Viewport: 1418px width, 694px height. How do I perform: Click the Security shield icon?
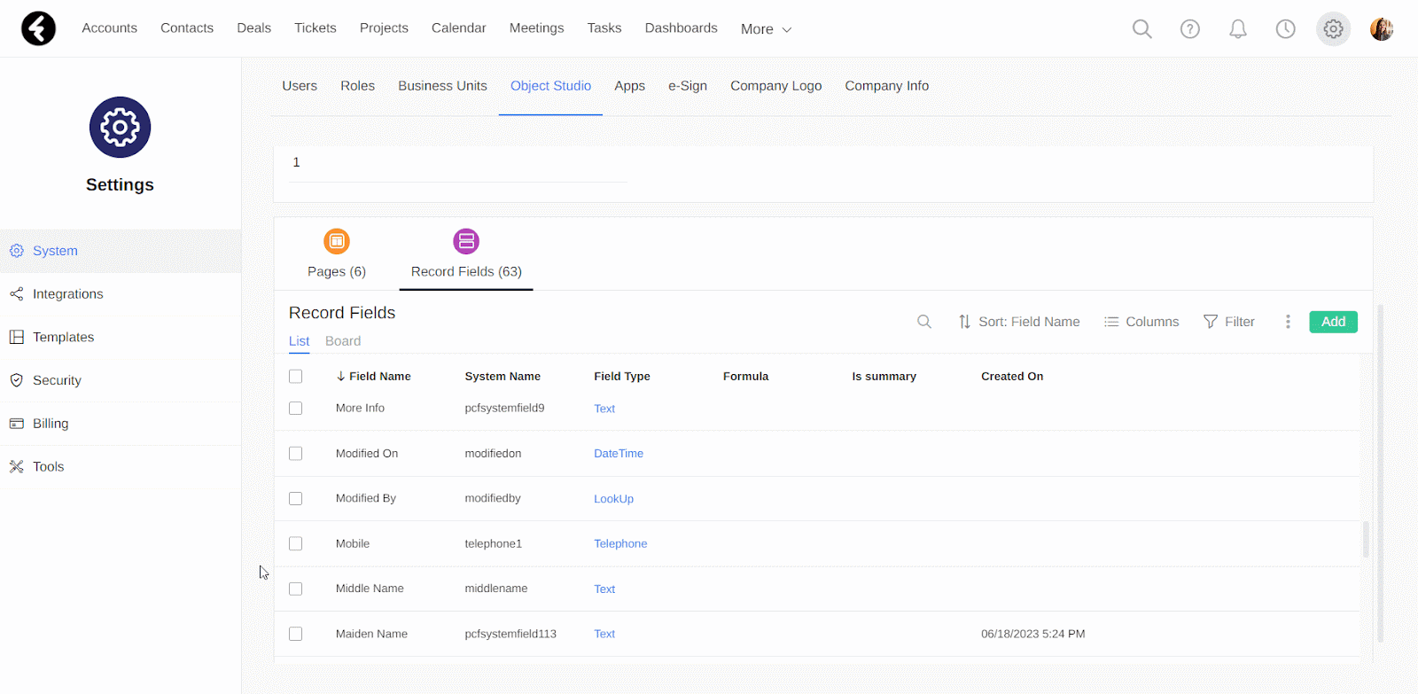coord(16,380)
